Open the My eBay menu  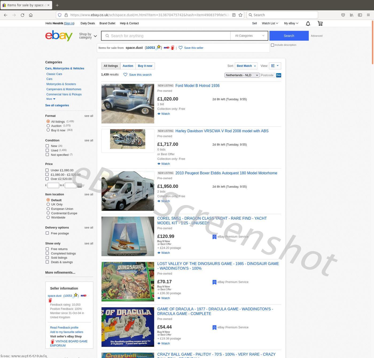(x=291, y=23)
